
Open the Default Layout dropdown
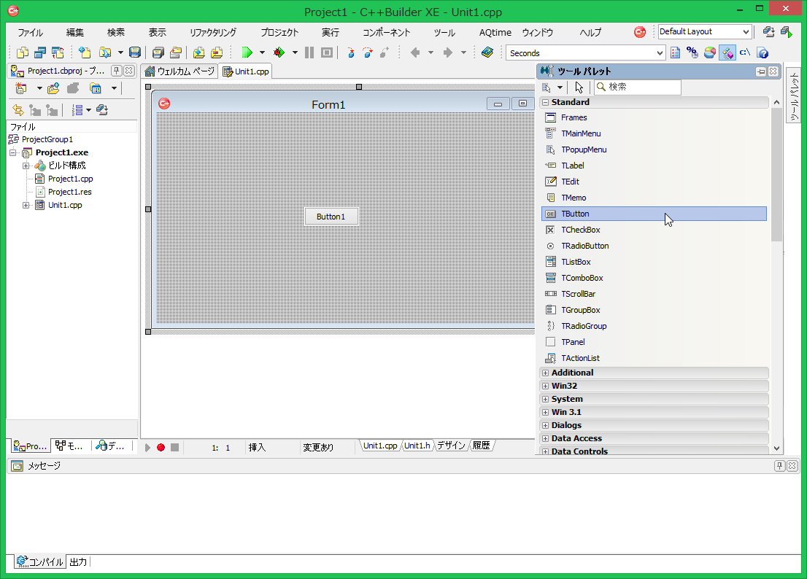pyautogui.click(x=745, y=32)
